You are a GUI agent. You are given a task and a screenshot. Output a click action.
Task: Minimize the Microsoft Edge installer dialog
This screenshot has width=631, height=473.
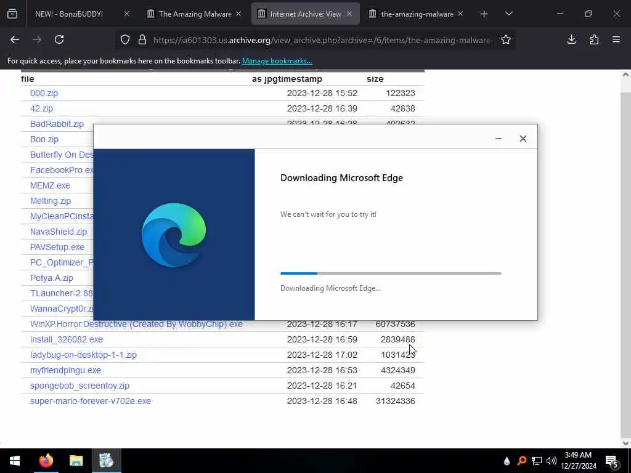click(x=498, y=139)
